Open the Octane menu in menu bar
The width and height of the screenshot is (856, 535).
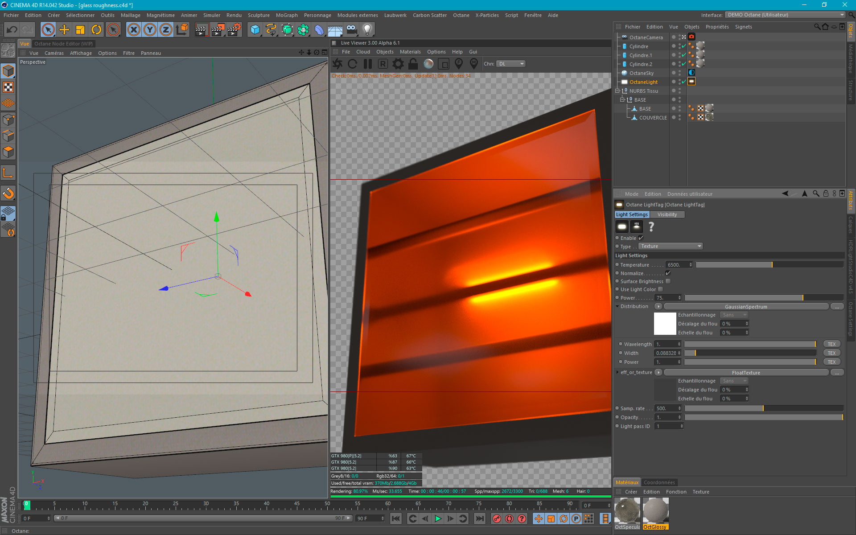(x=461, y=15)
